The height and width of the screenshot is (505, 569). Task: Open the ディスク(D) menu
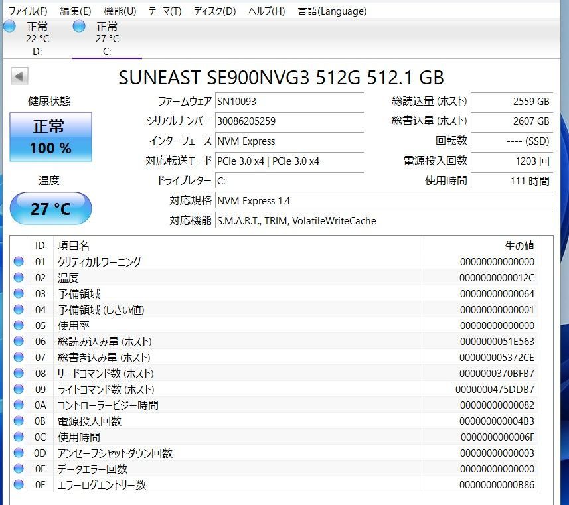pos(215,11)
